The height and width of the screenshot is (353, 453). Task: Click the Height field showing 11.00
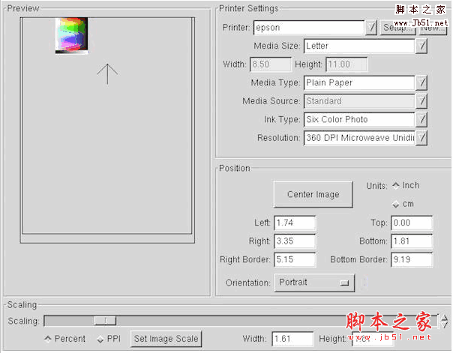click(x=346, y=64)
